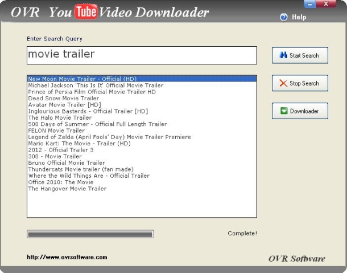This screenshot has width=347, height=273.
Task: Click the blue question mark Help icon
Action: (x=284, y=17)
